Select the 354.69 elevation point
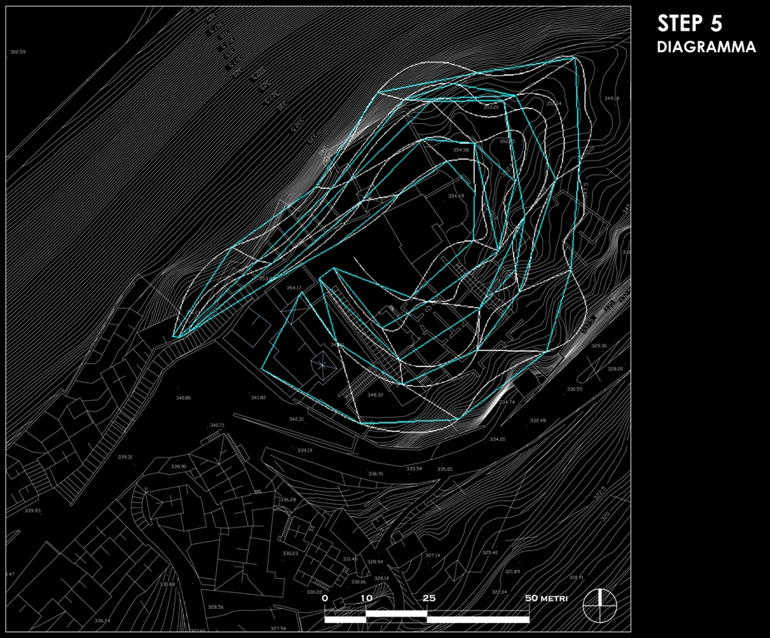 tap(456, 195)
